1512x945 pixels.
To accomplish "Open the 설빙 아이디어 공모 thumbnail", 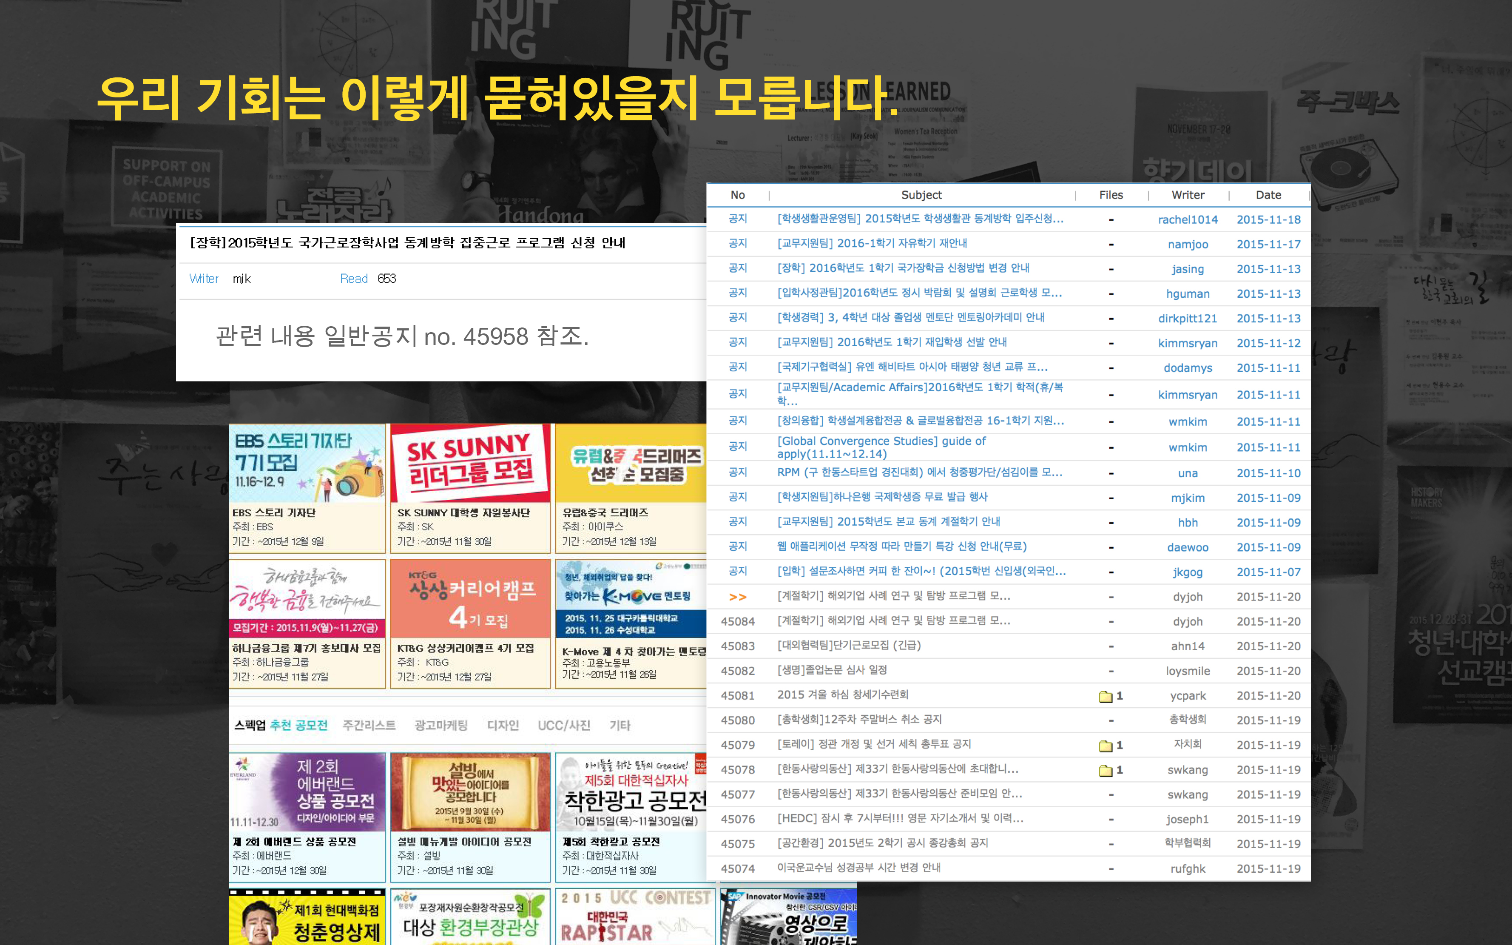I will 470,792.
